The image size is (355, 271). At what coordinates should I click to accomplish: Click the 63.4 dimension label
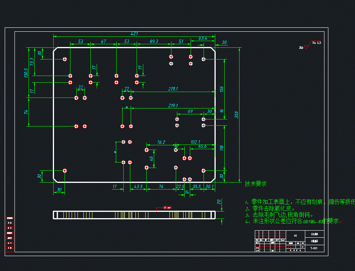(203, 38)
